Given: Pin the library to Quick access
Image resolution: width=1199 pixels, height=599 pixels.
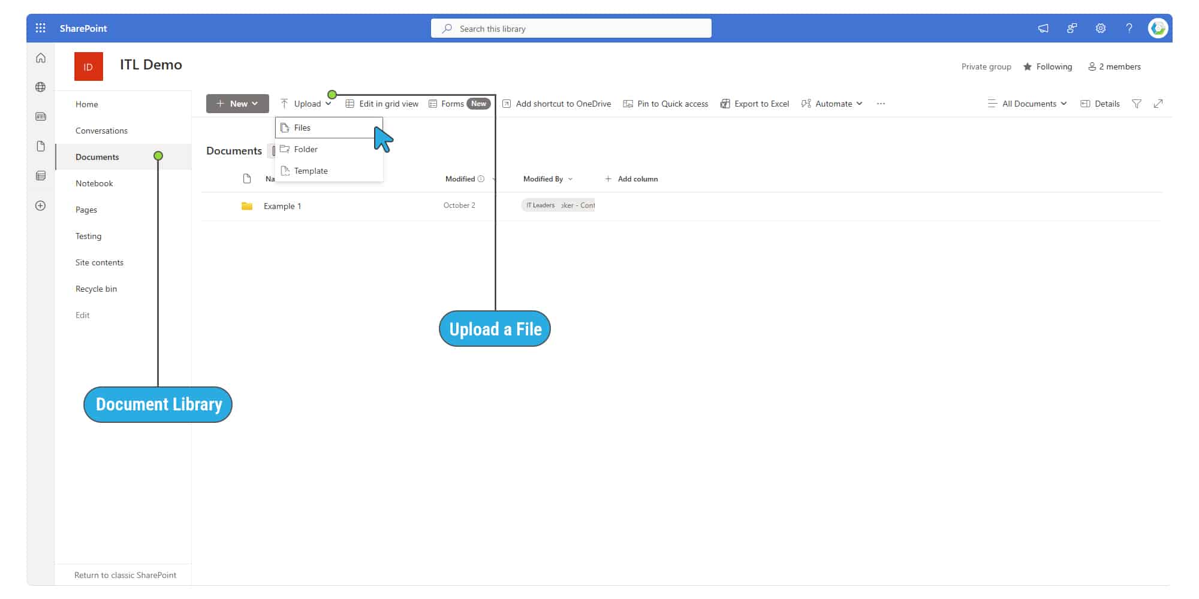Looking at the screenshot, I should [x=665, y=103].
